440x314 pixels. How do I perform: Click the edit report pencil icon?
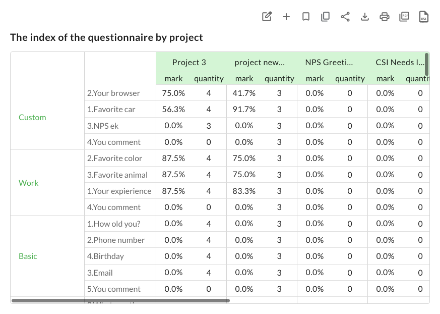click(x=267, y=17)
